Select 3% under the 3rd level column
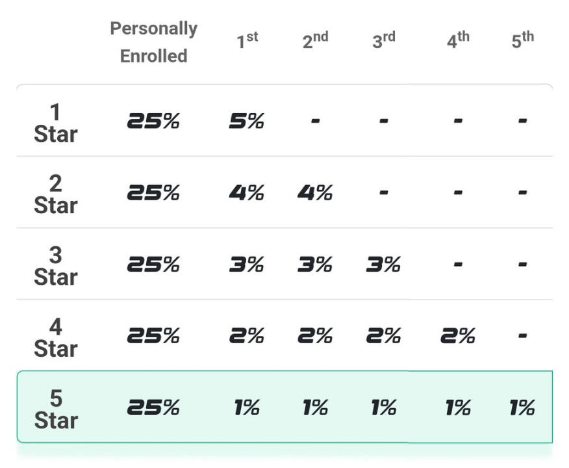Screen dimensions: 569x468 pyautogui.click(x=383, y=265)
